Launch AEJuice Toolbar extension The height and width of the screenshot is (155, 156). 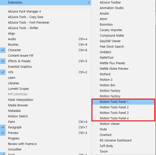[110, 3]
